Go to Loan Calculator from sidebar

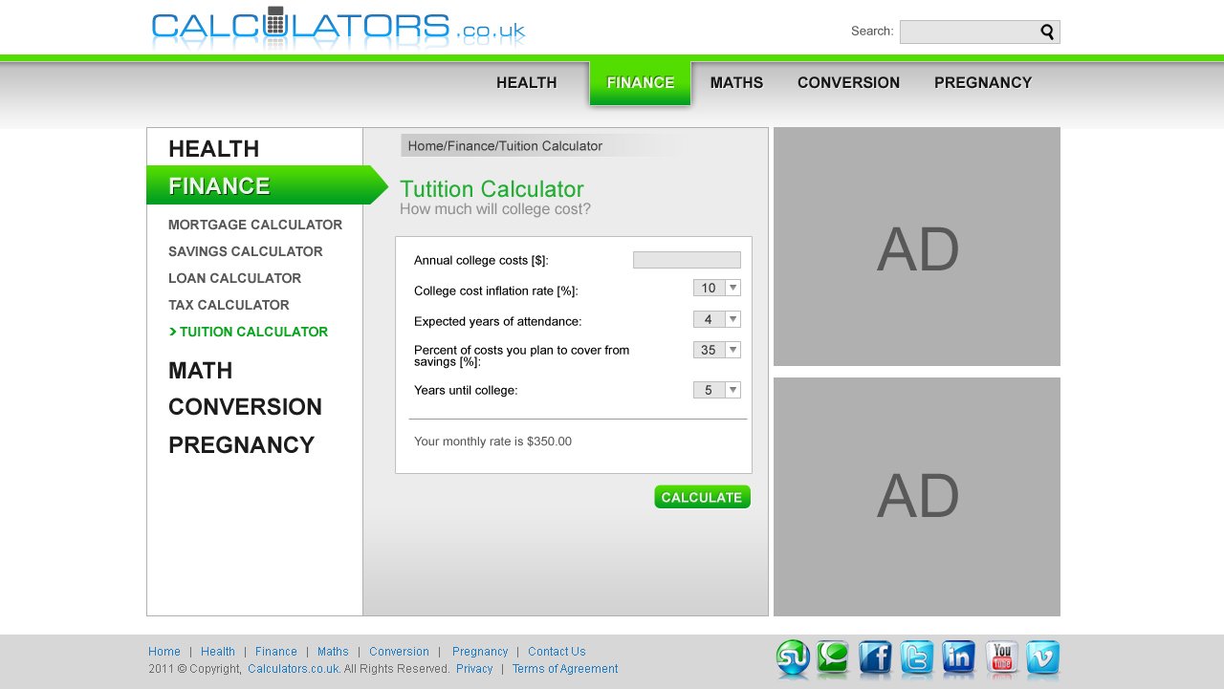[234, 279]
